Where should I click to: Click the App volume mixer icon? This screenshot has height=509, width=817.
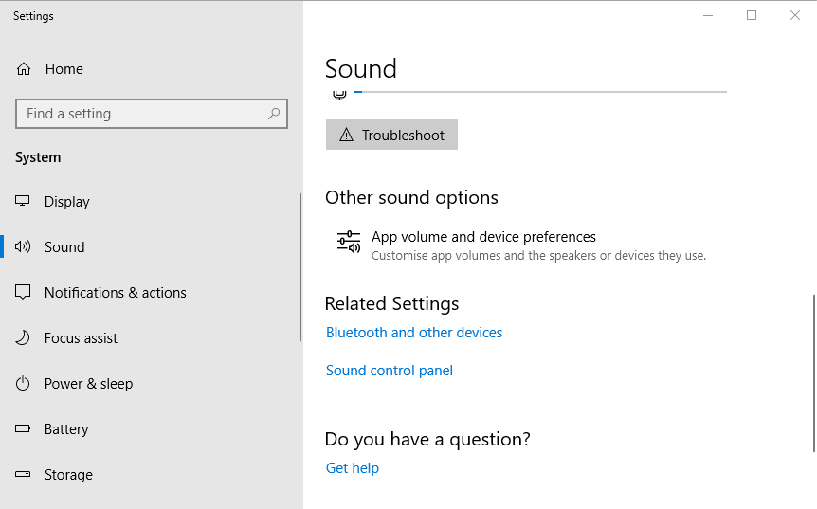point(349,243)
